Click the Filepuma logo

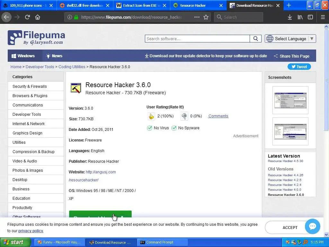(x=36, y=38)
